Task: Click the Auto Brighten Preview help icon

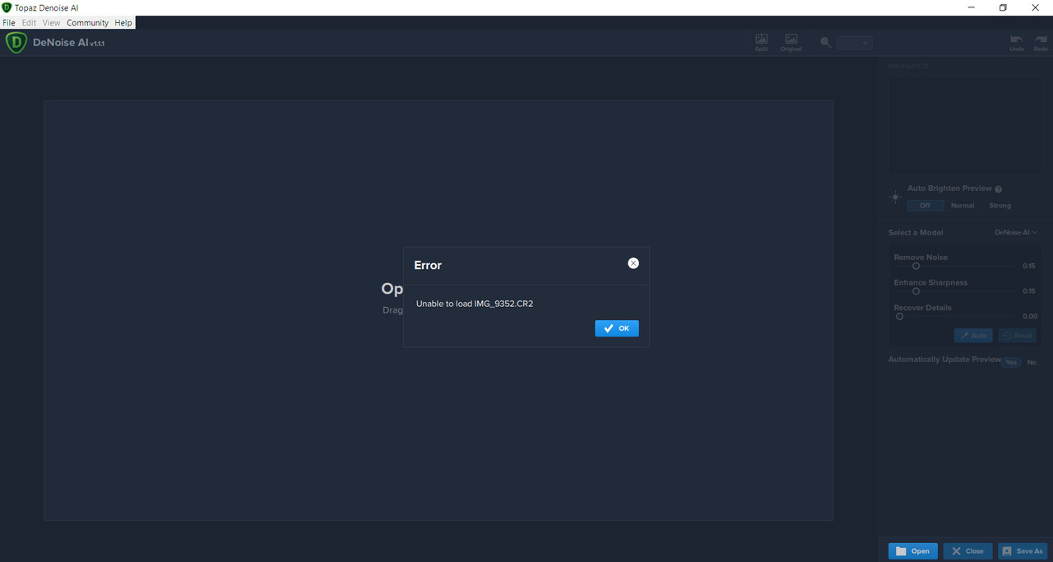Action: click(x=999, y=189)
